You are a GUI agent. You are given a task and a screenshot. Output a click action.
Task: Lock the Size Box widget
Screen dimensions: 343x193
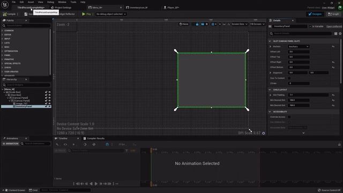[x=46, y=95]
